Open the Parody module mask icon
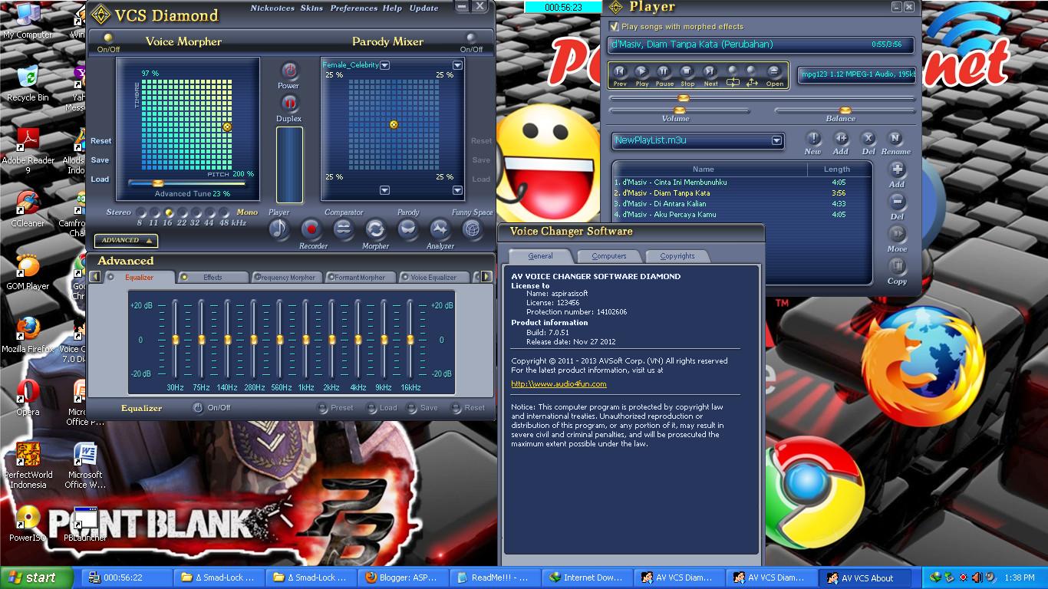Viewport: 1048px width, 589px height. tap(407, 229)
